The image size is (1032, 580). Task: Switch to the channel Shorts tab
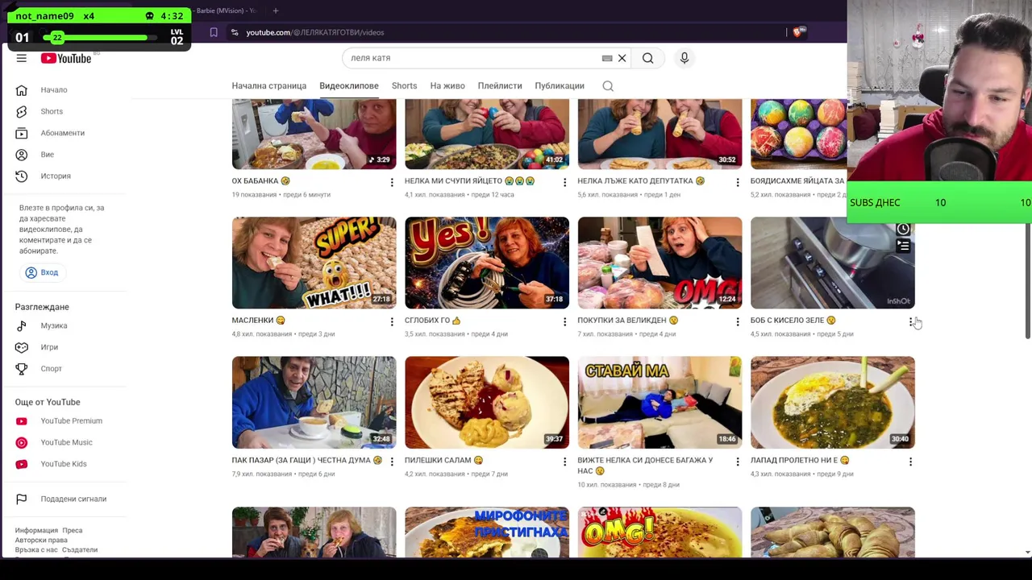[404, 85]
